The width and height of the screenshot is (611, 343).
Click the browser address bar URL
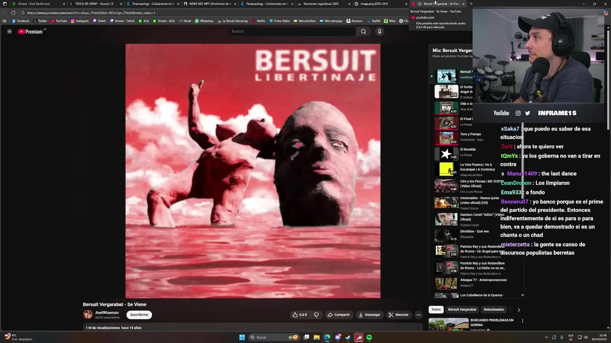coord(91,13)
